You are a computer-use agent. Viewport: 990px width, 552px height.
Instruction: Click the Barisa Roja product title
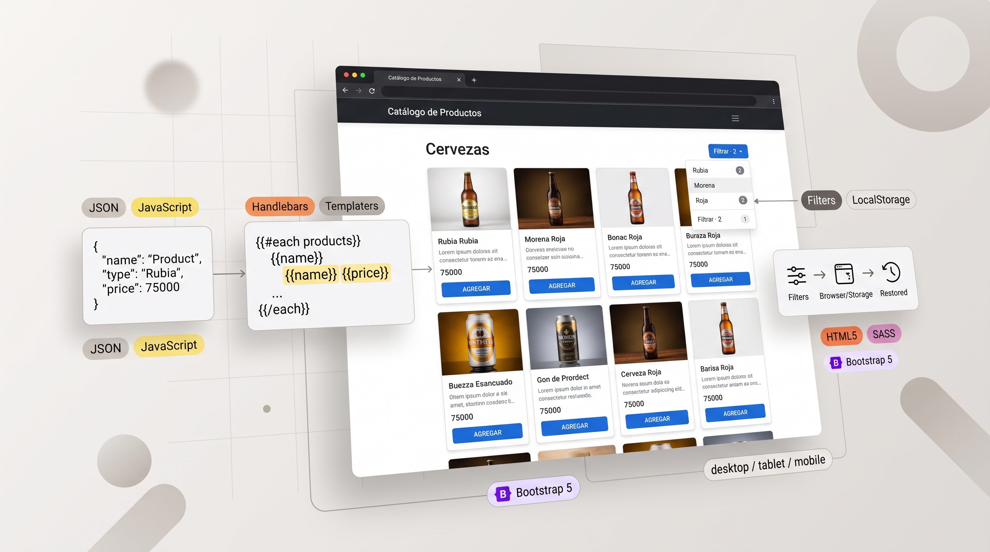pos(717,368)
